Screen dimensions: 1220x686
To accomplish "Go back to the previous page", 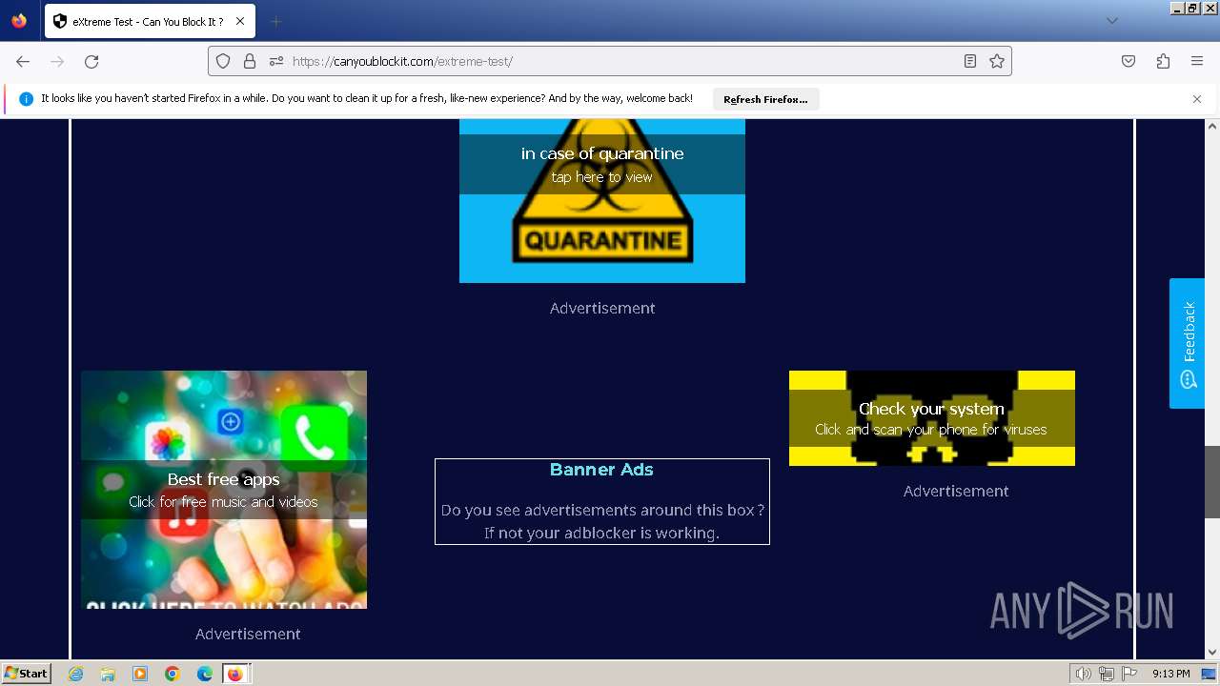I will coord(23,61).
